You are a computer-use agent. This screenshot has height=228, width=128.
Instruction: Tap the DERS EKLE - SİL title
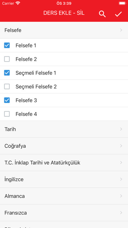tap(64, 13)
